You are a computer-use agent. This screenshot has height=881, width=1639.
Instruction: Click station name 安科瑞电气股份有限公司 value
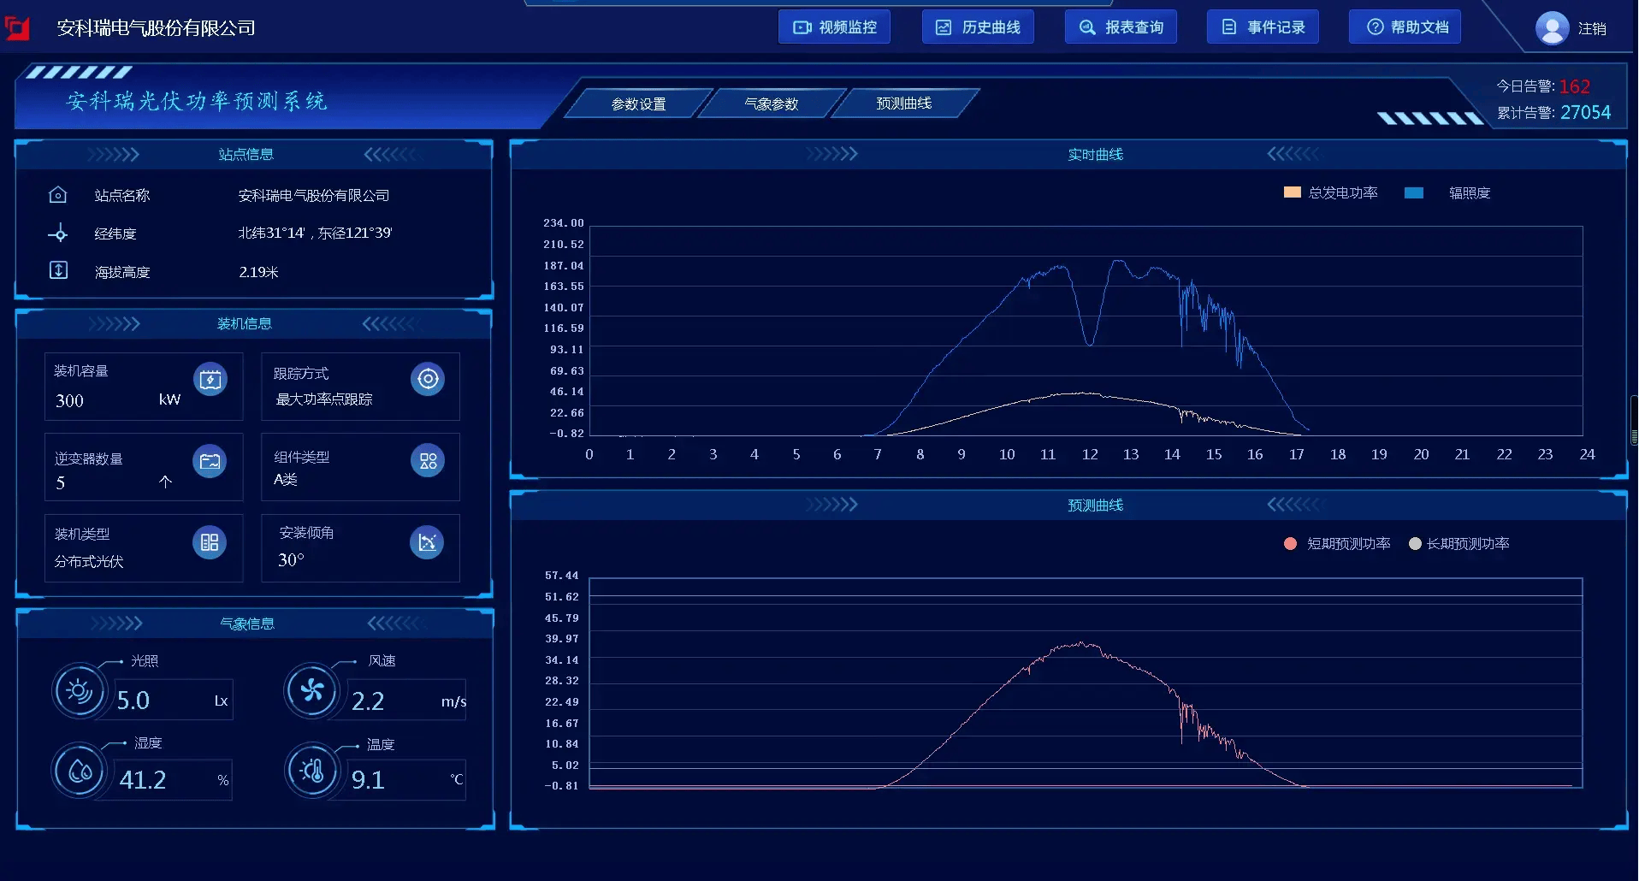(313, 196)
